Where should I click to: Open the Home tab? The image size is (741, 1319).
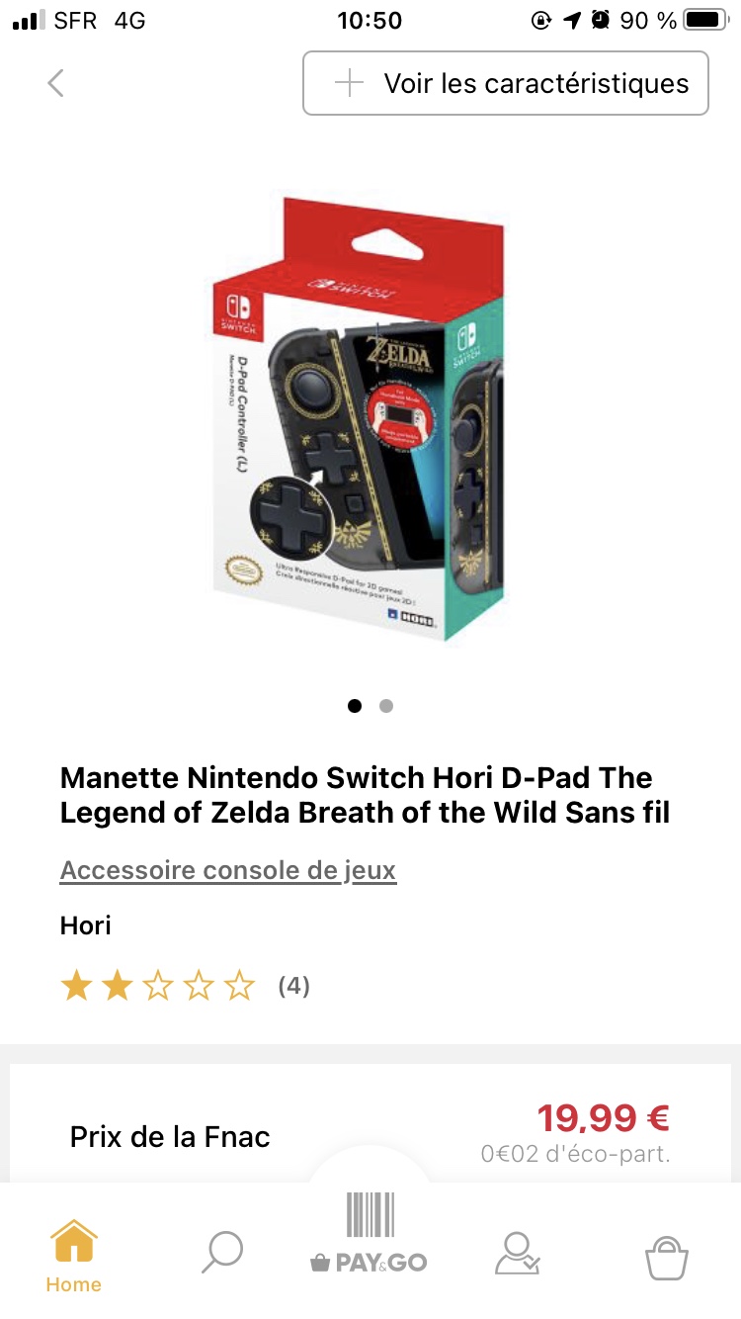coord(74,1255)
